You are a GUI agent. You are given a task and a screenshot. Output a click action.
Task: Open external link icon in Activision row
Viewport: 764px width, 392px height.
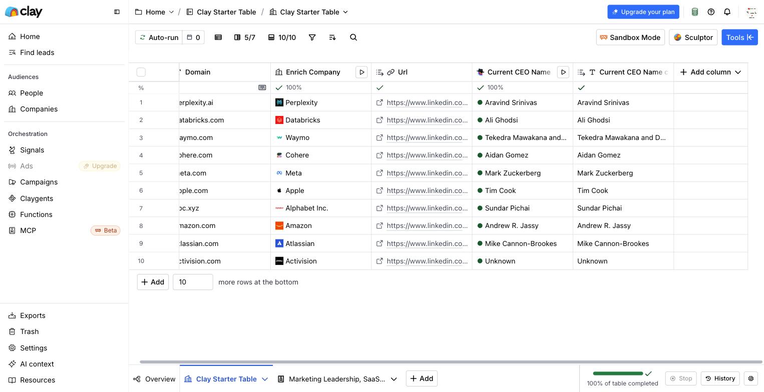click(x=379, y=261)
